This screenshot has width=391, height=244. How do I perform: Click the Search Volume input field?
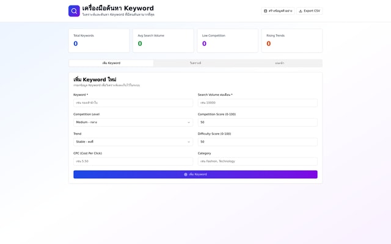click(x=258, y=103)
